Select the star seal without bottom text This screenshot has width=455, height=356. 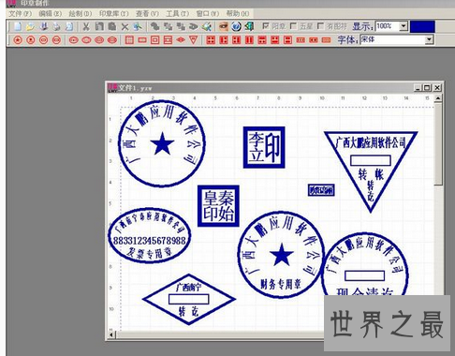pyautogui.click(x=162, y=143)
